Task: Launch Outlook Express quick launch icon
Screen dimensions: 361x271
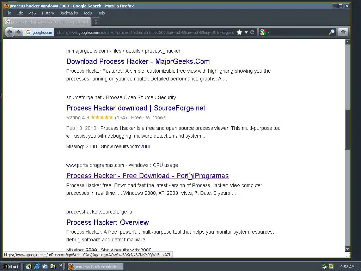Action: tap(45, 267)
